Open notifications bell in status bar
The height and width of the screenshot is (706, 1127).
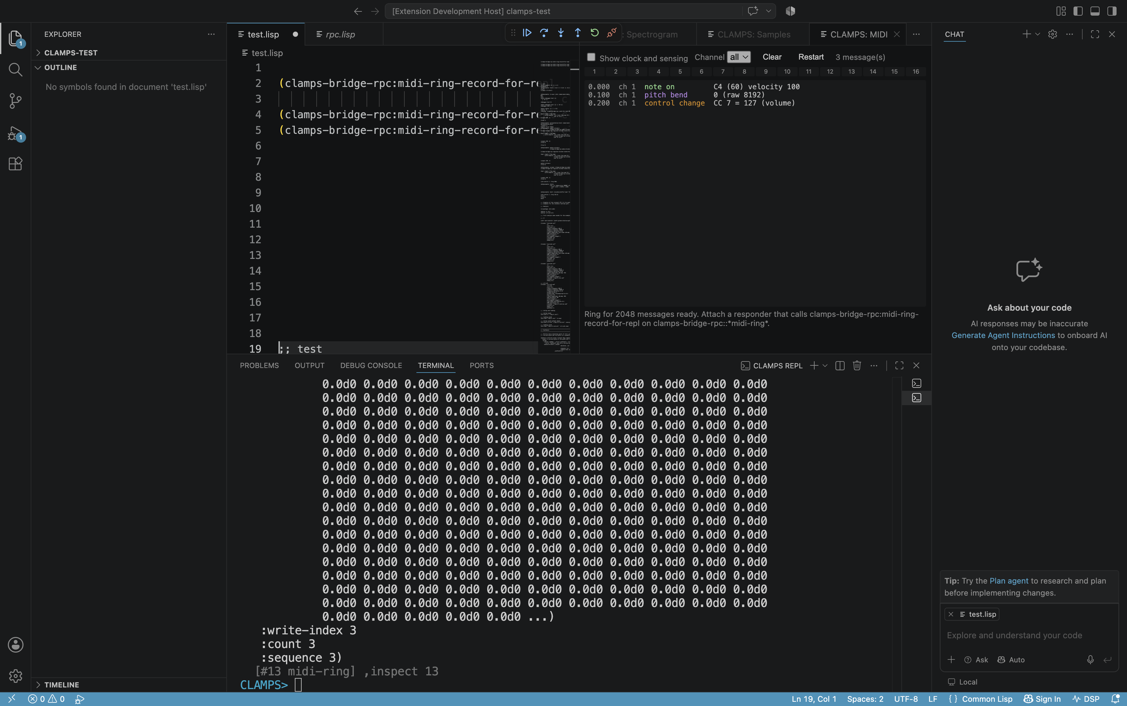(x=1115, y=699)
